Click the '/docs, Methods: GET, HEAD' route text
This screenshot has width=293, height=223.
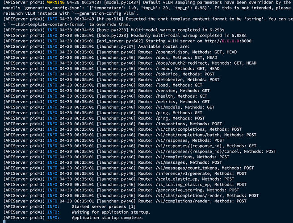[x=187, y=58]
